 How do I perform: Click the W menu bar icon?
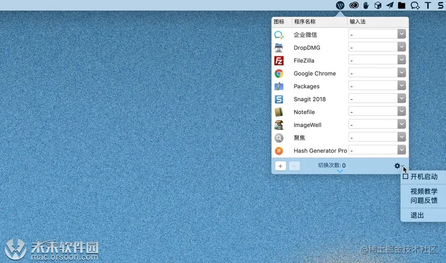pos(340,5)
